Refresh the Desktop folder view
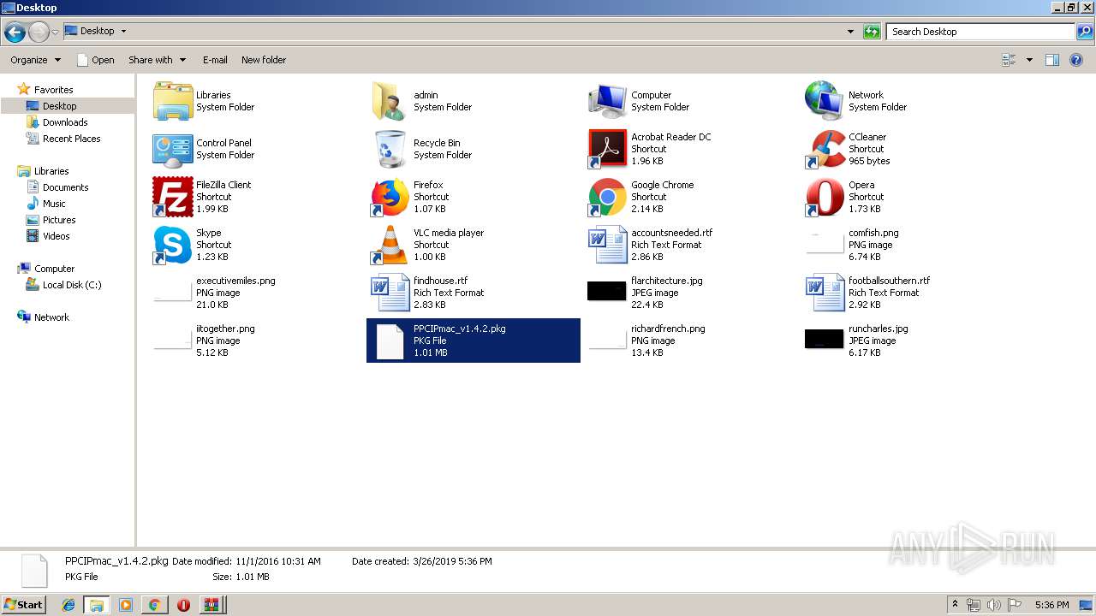 [872, 32]
